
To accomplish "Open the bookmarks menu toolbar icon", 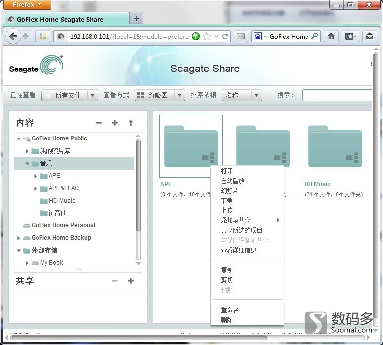I will (350, 37).
